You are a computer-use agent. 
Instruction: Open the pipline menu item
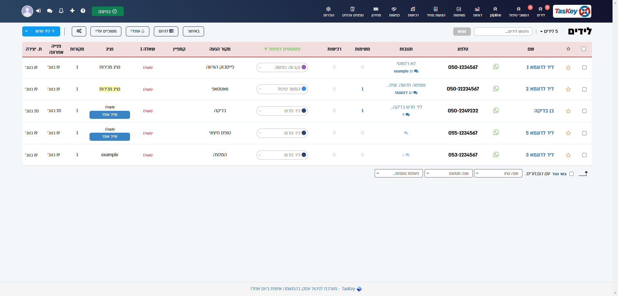495,12
